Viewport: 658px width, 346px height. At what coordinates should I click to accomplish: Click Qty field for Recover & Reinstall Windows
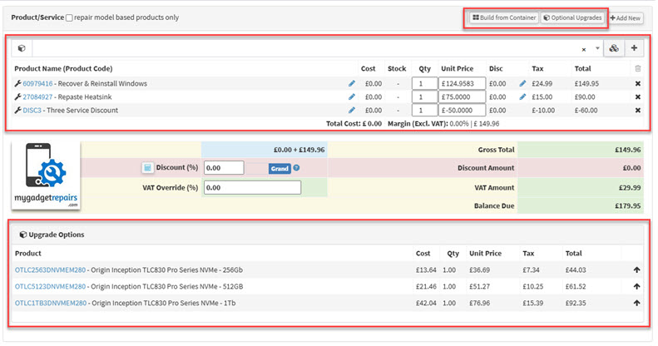point(425,83)
